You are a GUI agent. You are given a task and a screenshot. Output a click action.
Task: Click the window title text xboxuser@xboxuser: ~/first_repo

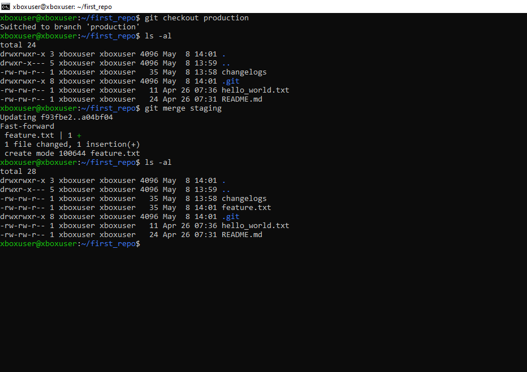point(62,6)
